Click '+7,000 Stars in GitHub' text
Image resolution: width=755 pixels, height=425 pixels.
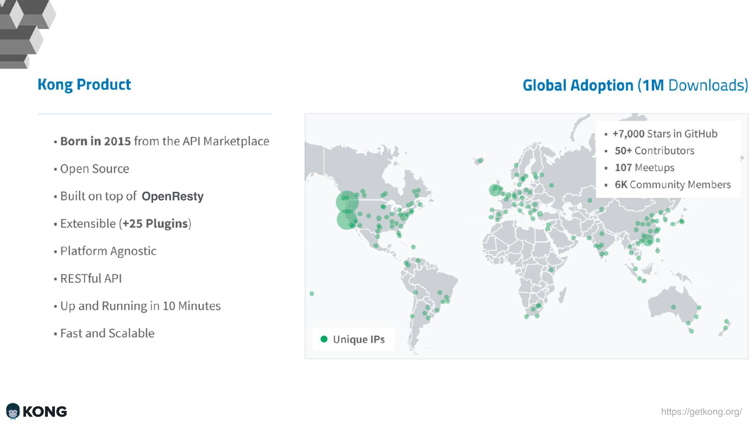pyautogui.click(x=665, y=134)
